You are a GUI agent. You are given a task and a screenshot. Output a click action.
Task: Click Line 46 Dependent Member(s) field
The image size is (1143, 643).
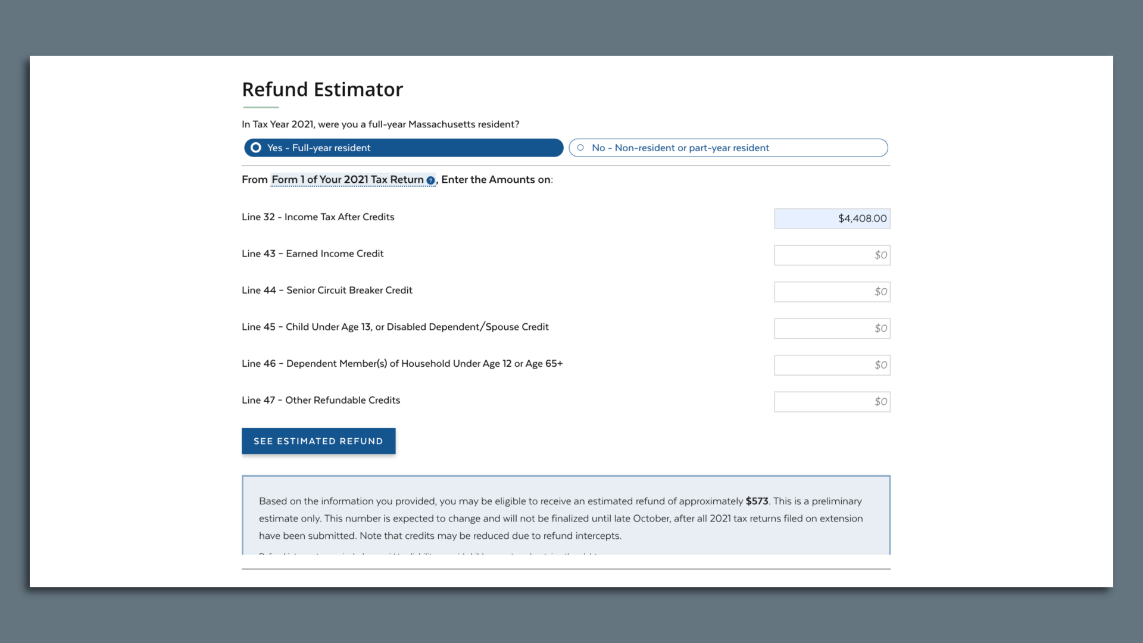pyautogui.click(x=831, y=364)
